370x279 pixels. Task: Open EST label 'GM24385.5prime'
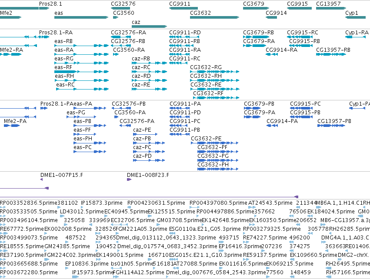(67, 246)
